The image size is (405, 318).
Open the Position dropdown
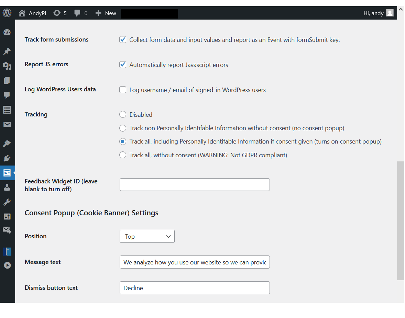pyautogui.click(x=147, y=236)
